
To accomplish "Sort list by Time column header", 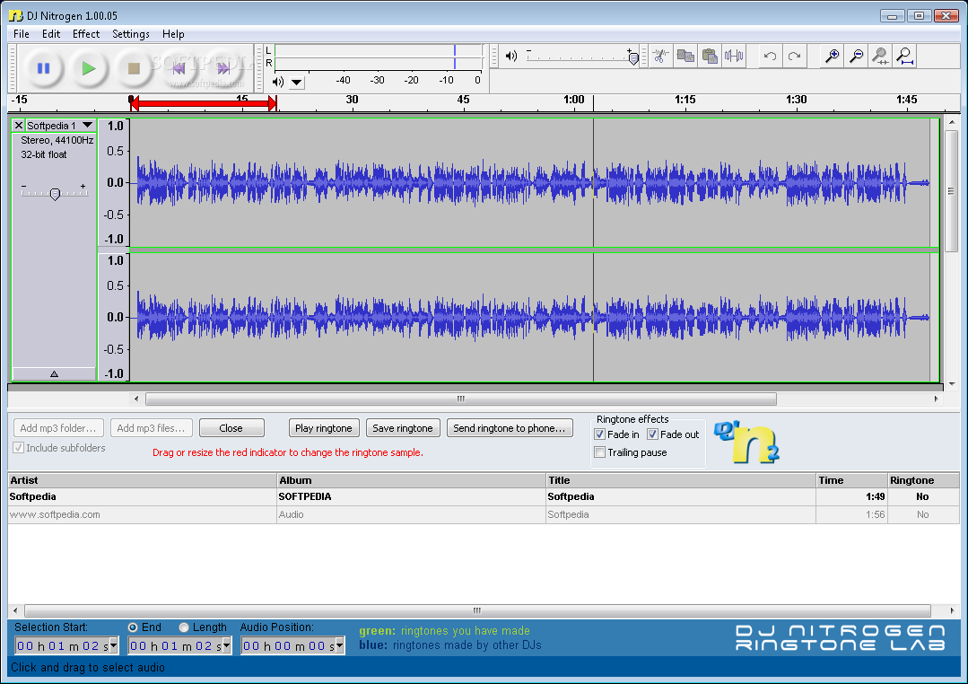I will pos(852,481).
